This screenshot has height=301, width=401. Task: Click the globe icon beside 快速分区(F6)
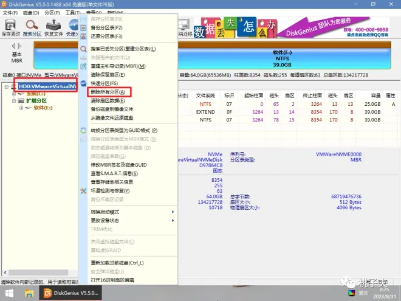pos(83,83)
